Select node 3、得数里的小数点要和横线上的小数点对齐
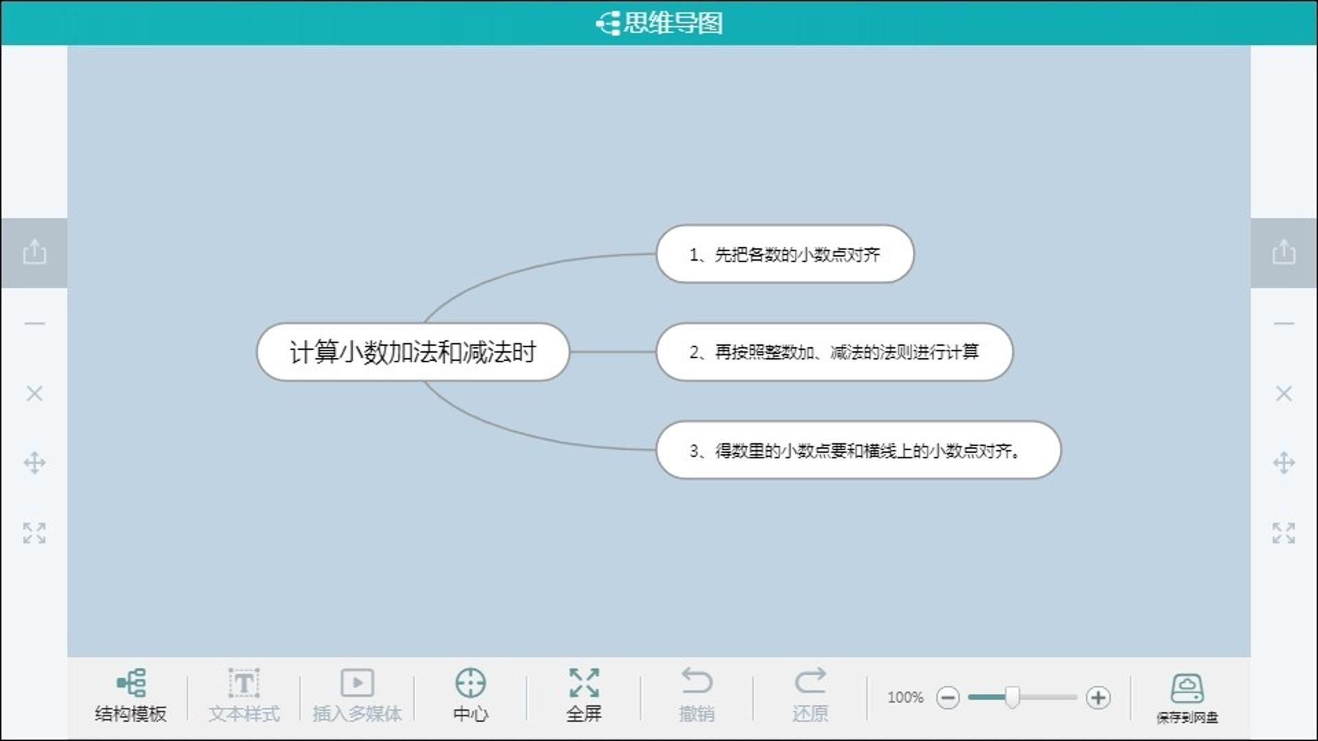Screen dimensions: 1318x741 (x=858, y=450)
